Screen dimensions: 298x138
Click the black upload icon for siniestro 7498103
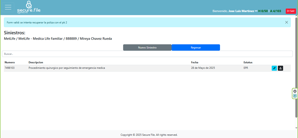click(x=280, y=68)
